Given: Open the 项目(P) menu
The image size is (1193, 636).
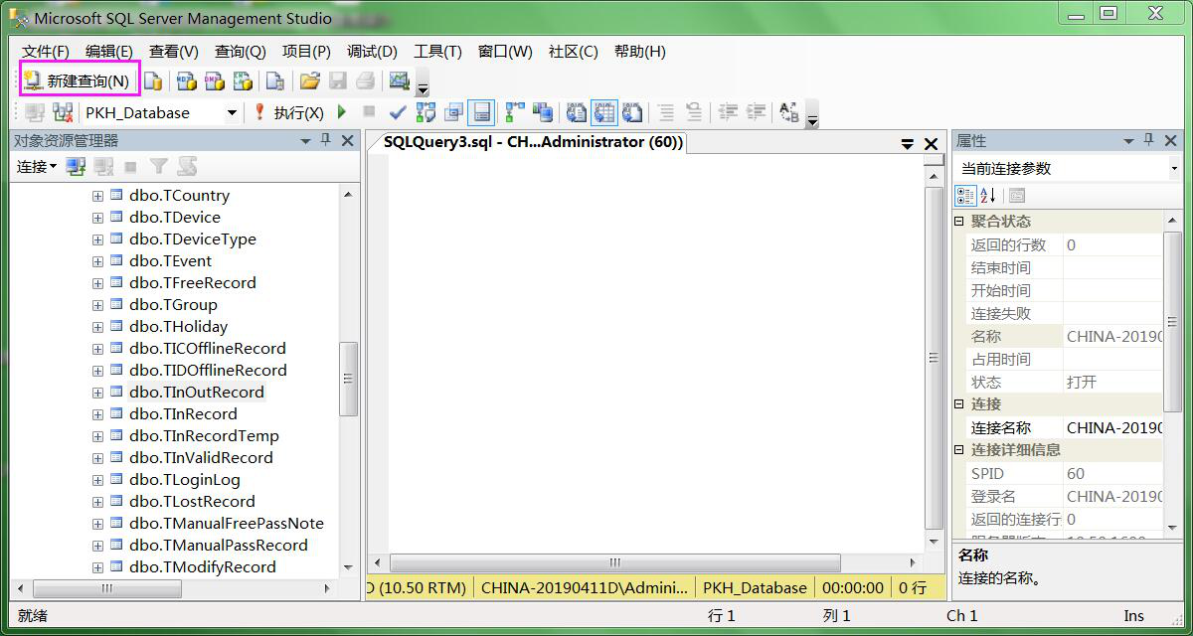Looking at the screenshot, I should (x=307, y=52).
